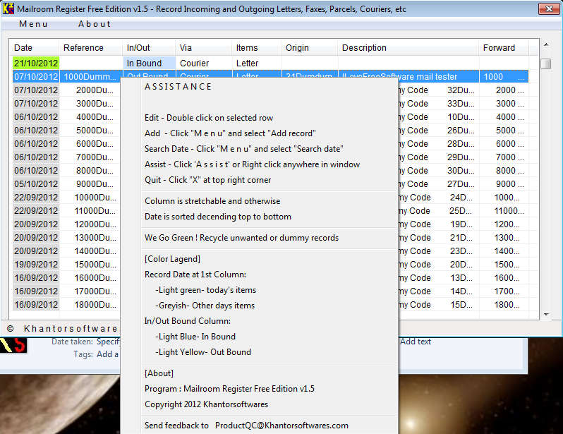Click the Mailroom Register title bar icon

(x=8, y=10)
